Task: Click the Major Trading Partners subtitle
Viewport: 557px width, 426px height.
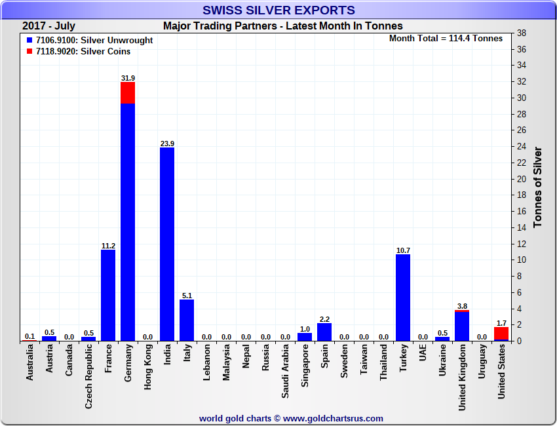Action: [282, 26]
